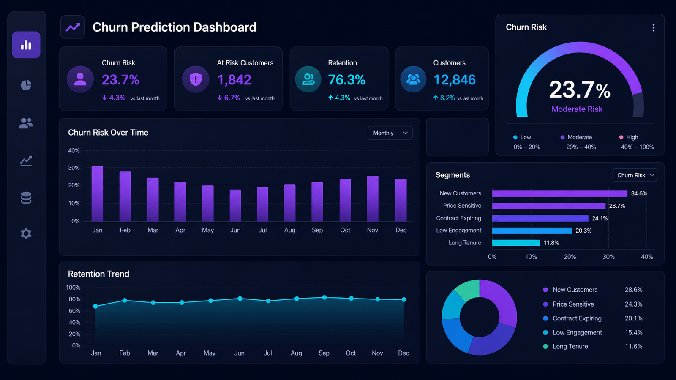
Task: Open the Churn Risk dropdown in Segments
Action: 635,175
